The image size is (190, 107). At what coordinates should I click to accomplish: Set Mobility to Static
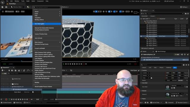coord(168,80)
